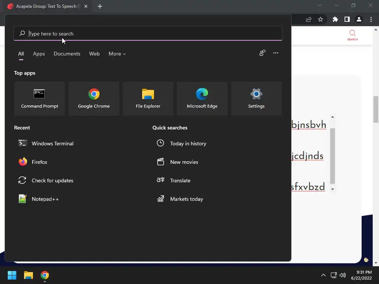Select the Acapela Group browser tab

(48, 6)
